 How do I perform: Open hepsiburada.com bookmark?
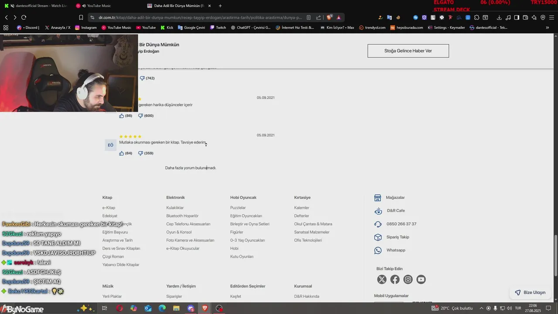[x=406, y=27]
